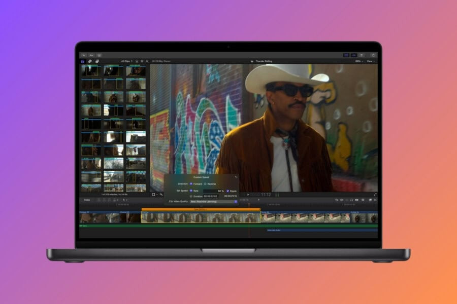
Task: Click the enhancement wand icon below viewer
Action: (161, 195)
